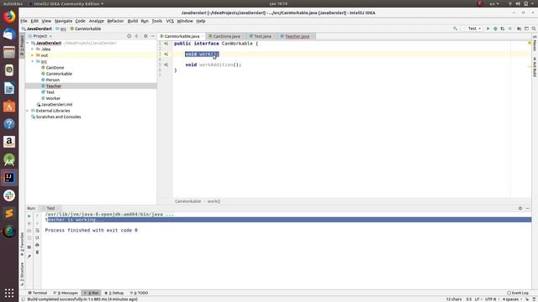Open the VCS menu

click(170, 21)
